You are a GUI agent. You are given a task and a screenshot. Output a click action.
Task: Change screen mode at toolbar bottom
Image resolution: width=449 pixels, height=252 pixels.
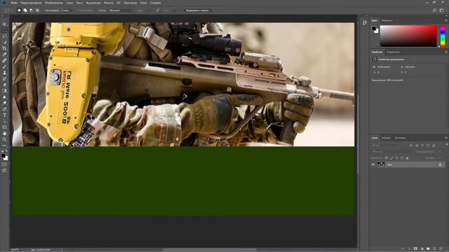[4, 170]
